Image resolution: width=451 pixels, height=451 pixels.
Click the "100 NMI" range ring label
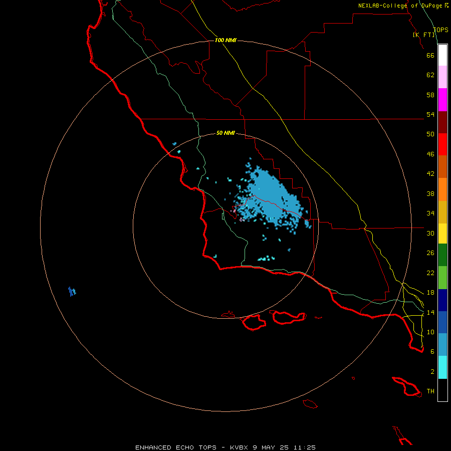[225, 40]
